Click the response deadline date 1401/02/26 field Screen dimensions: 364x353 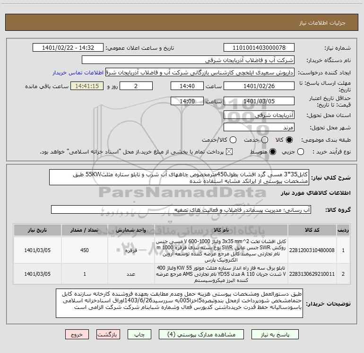[259, 86]
